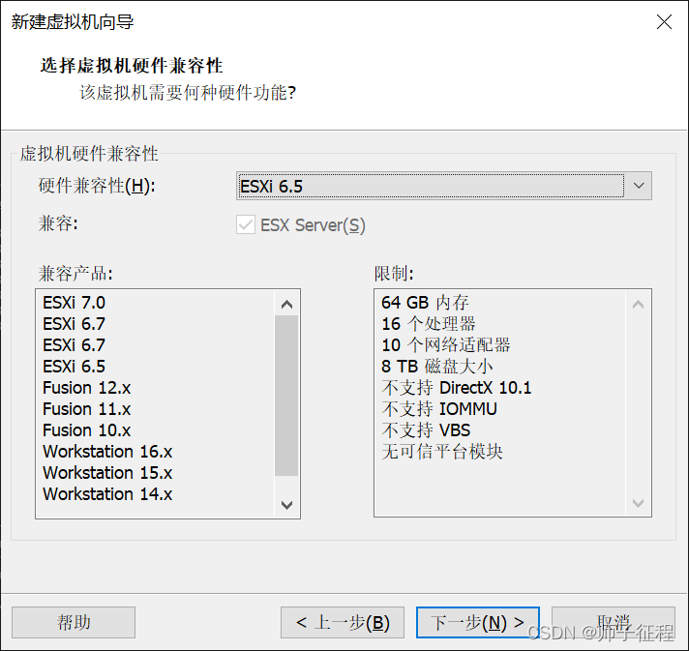Select Workstation 15.x in the list
The image size is (689, 651).
click(107, 473)
